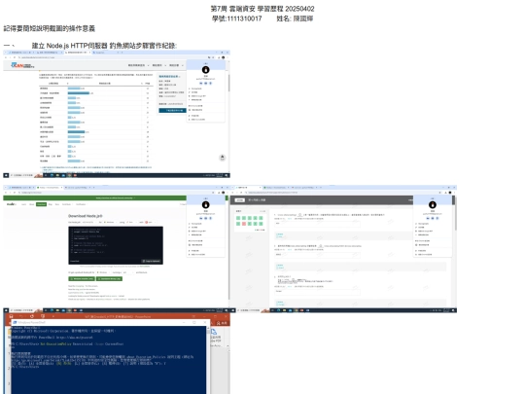
Task: Click longest dark-blue bar in UCAN chart
Action: click(79, 93)
